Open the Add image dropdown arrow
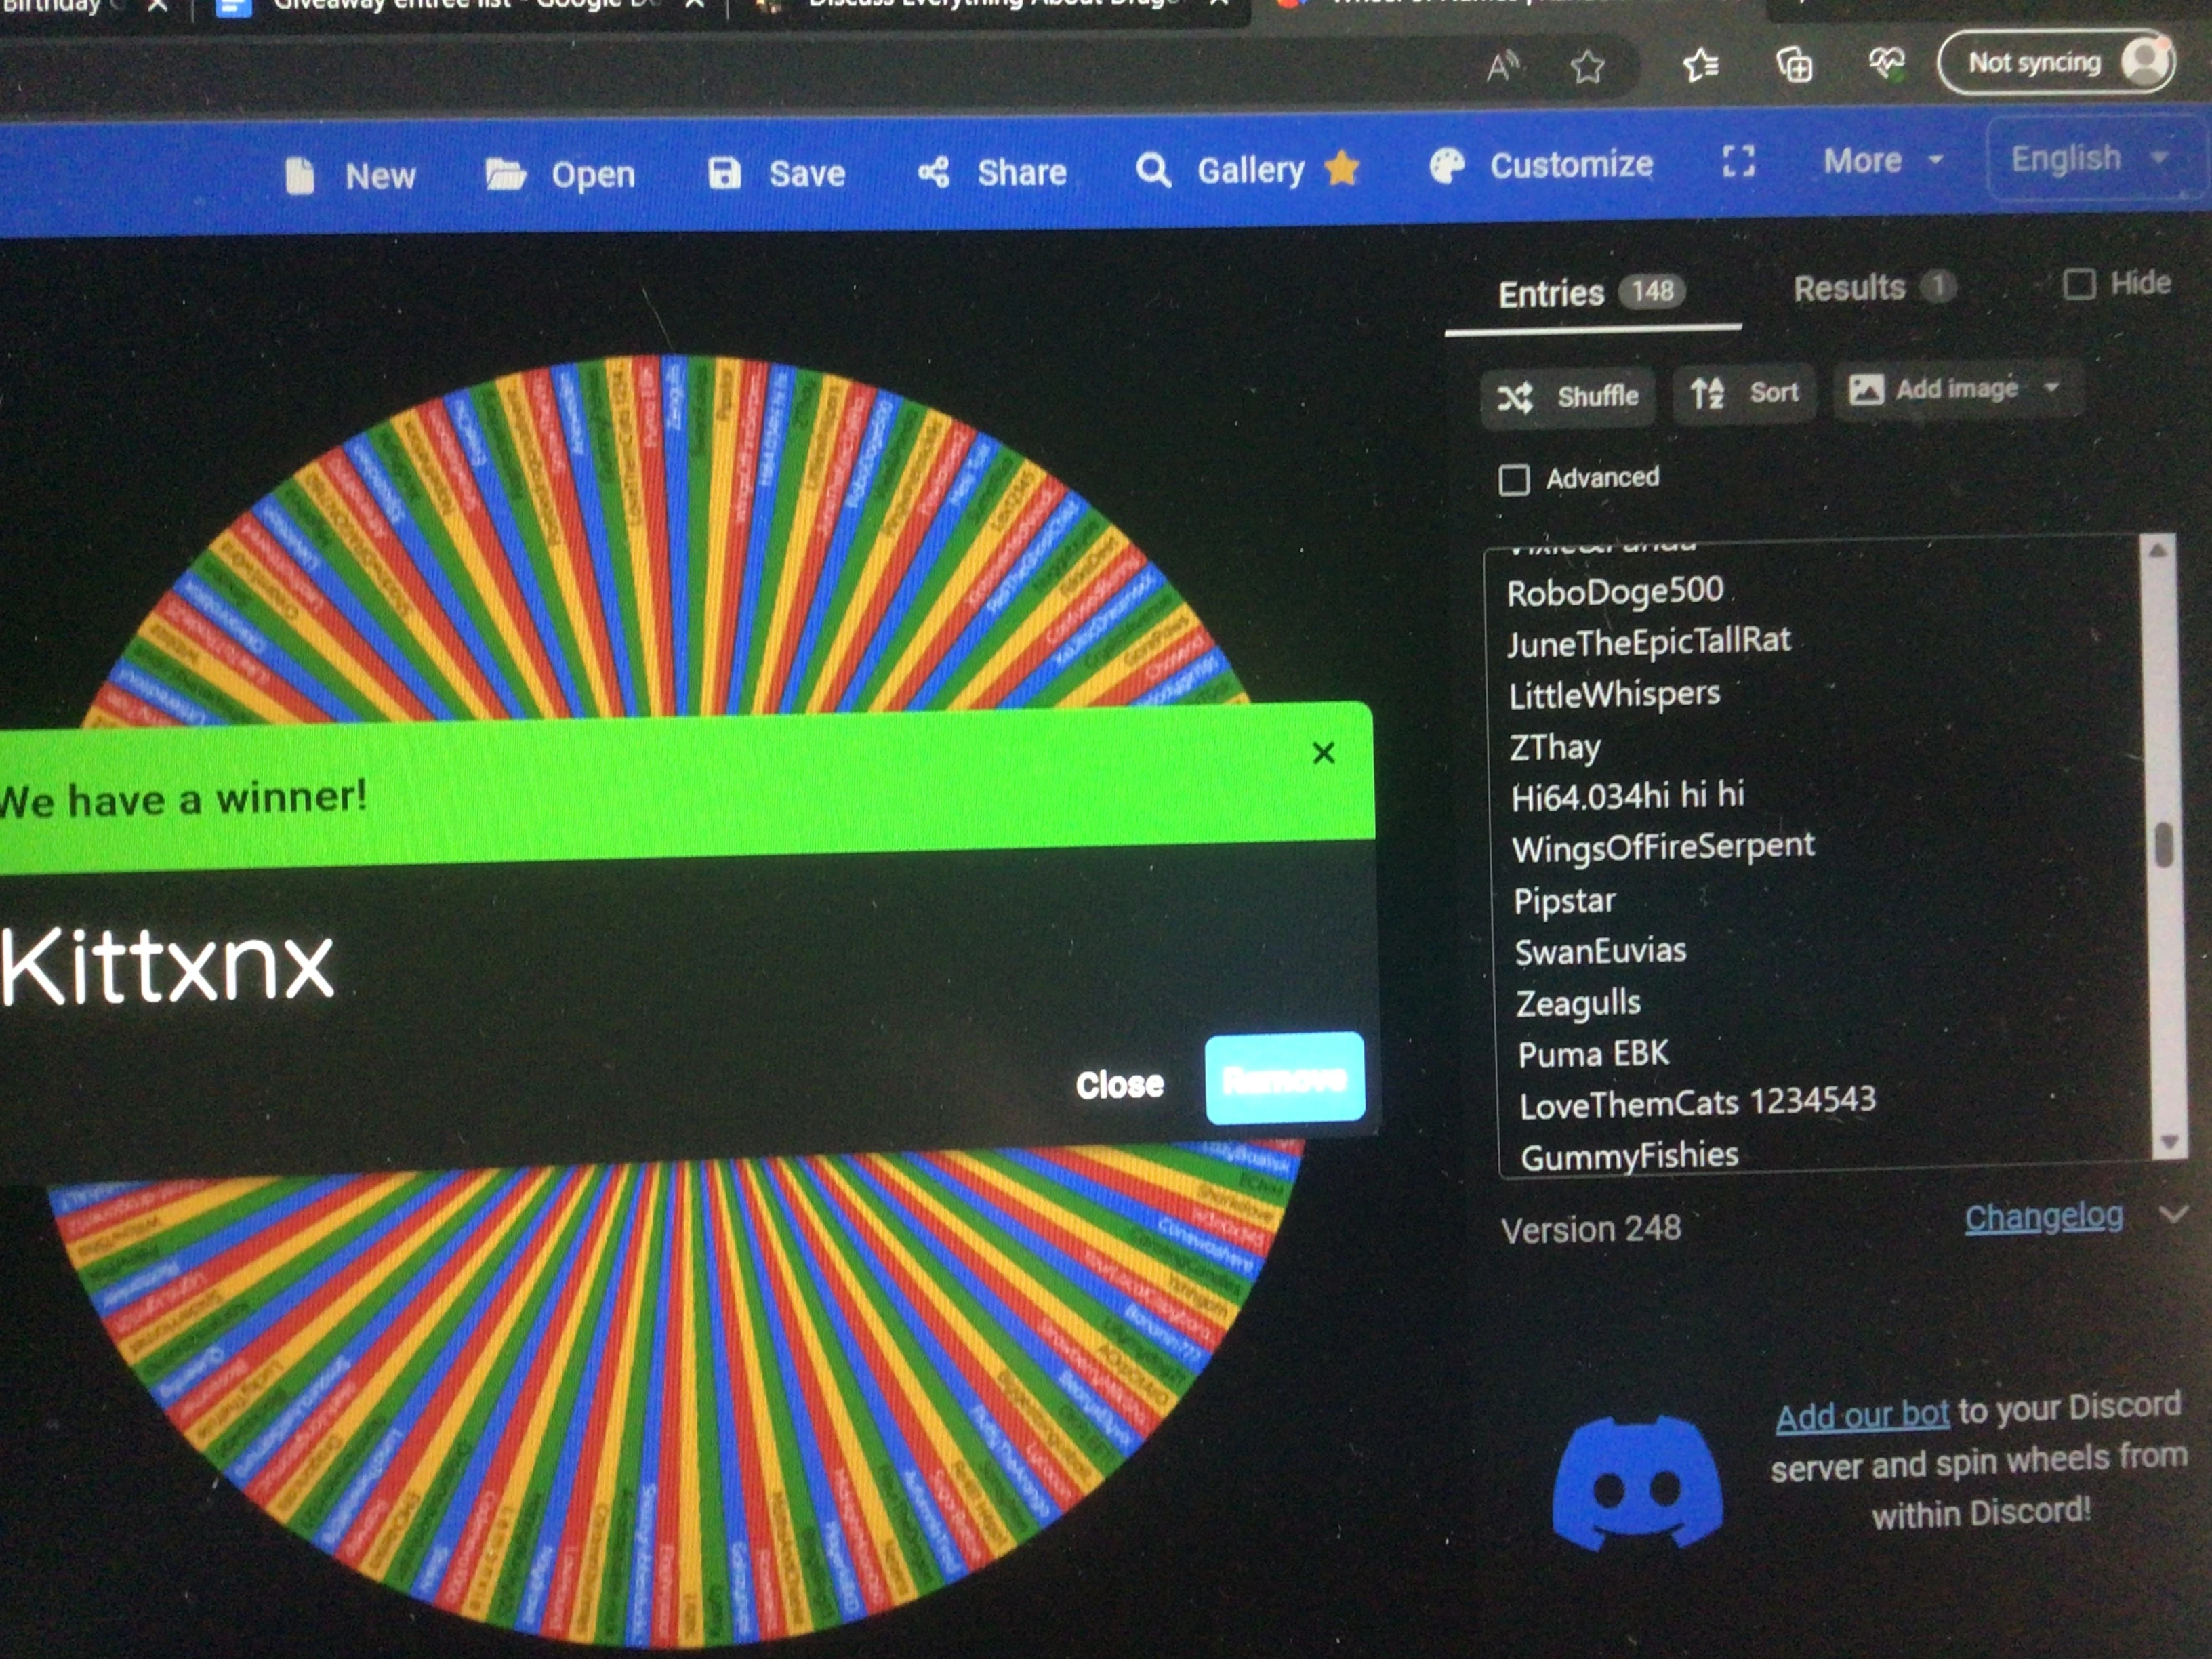 (x=2052, y=388)
